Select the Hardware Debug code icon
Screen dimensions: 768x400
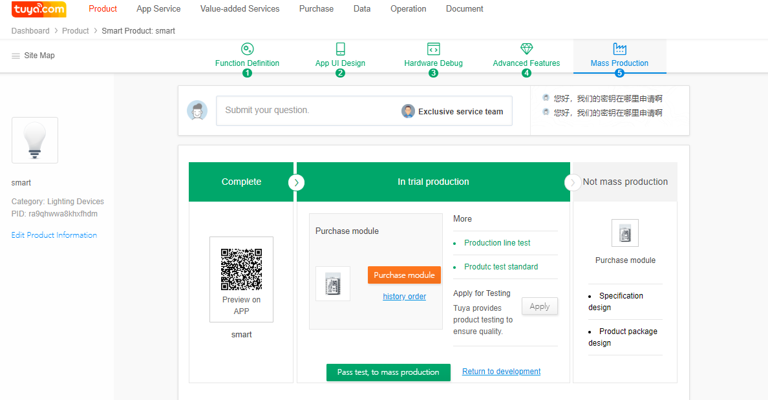[x=433, y=49]
